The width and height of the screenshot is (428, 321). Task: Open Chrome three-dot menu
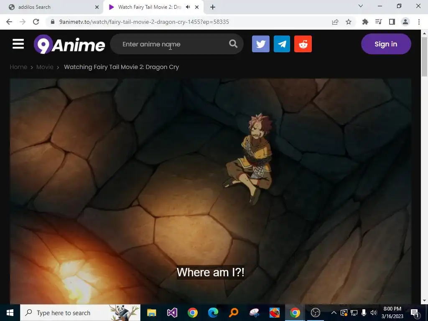(x=419, y=22)
